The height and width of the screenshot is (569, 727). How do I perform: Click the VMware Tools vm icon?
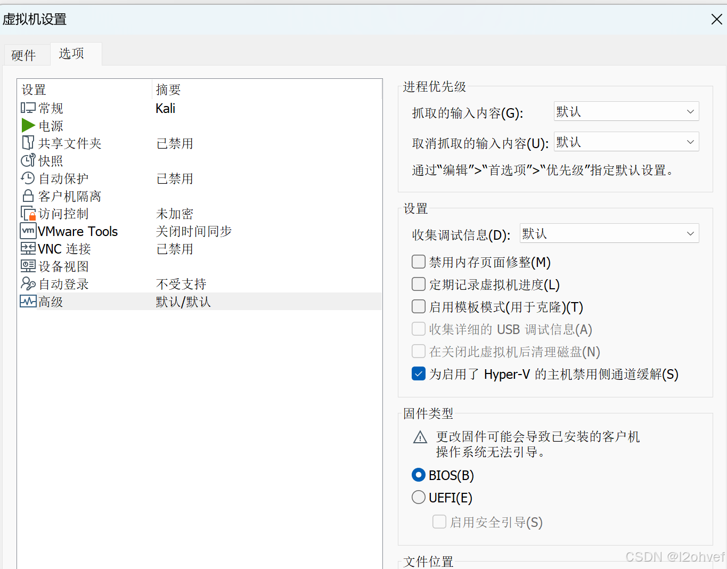28,231
